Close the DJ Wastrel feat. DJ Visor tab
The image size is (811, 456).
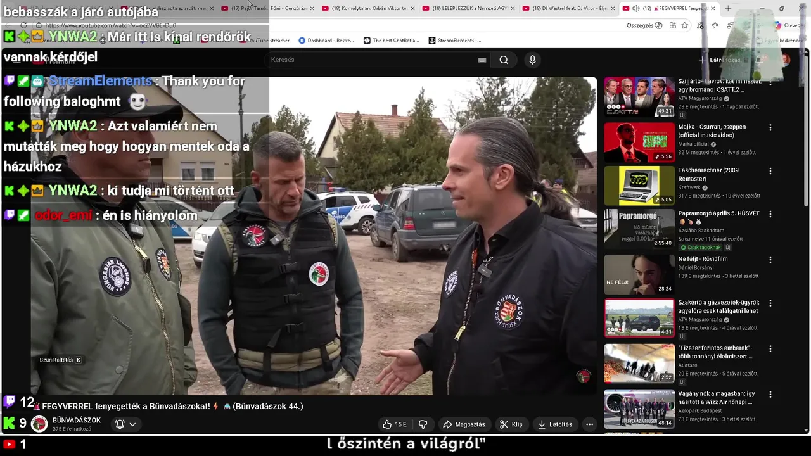click(x=613, y=8)
